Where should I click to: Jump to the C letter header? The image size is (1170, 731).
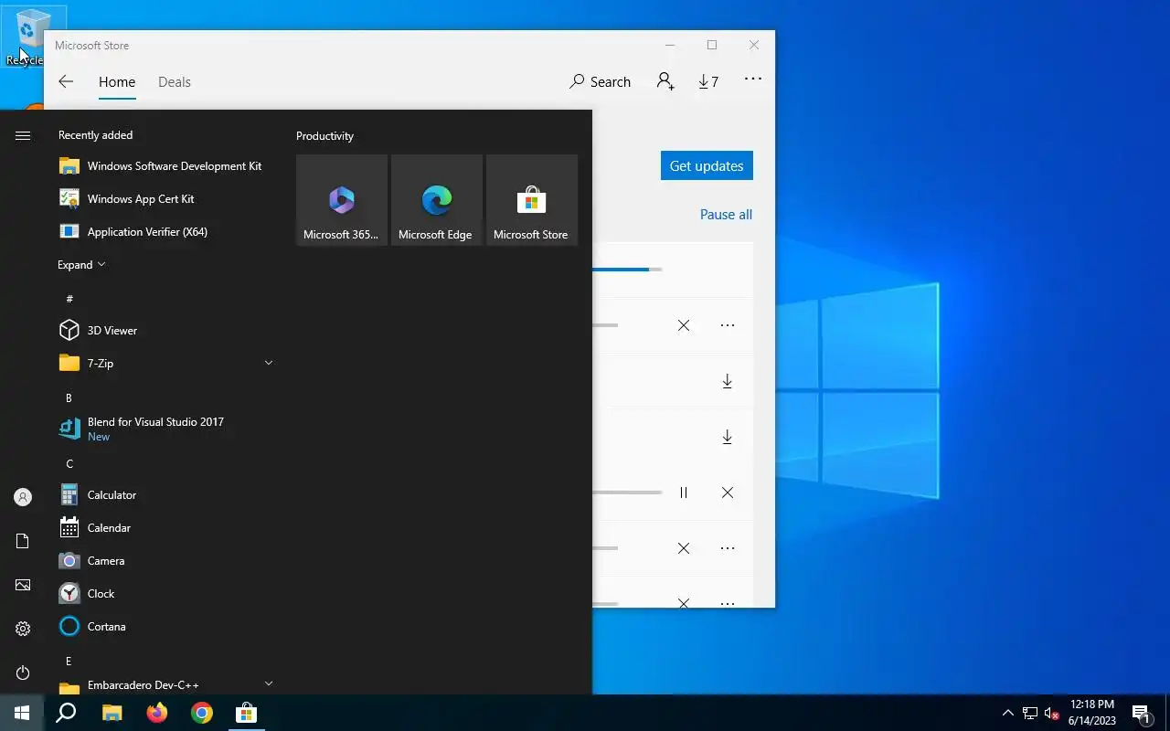pos(69,463)
